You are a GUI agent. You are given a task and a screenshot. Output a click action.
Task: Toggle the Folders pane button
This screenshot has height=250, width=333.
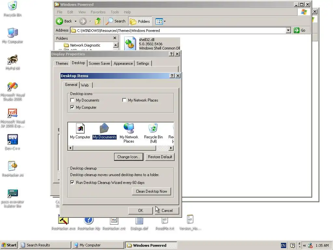tap(140, 21)
